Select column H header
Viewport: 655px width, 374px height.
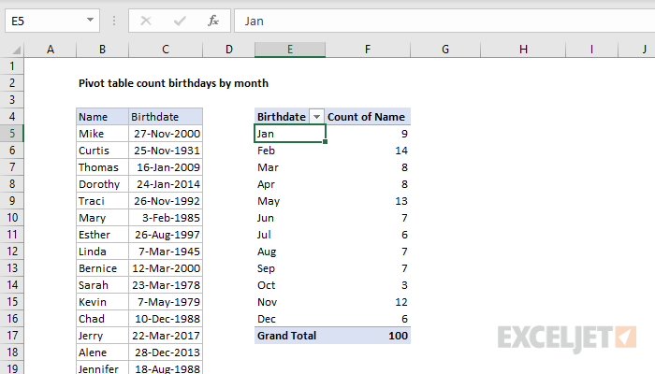point(523,50)
